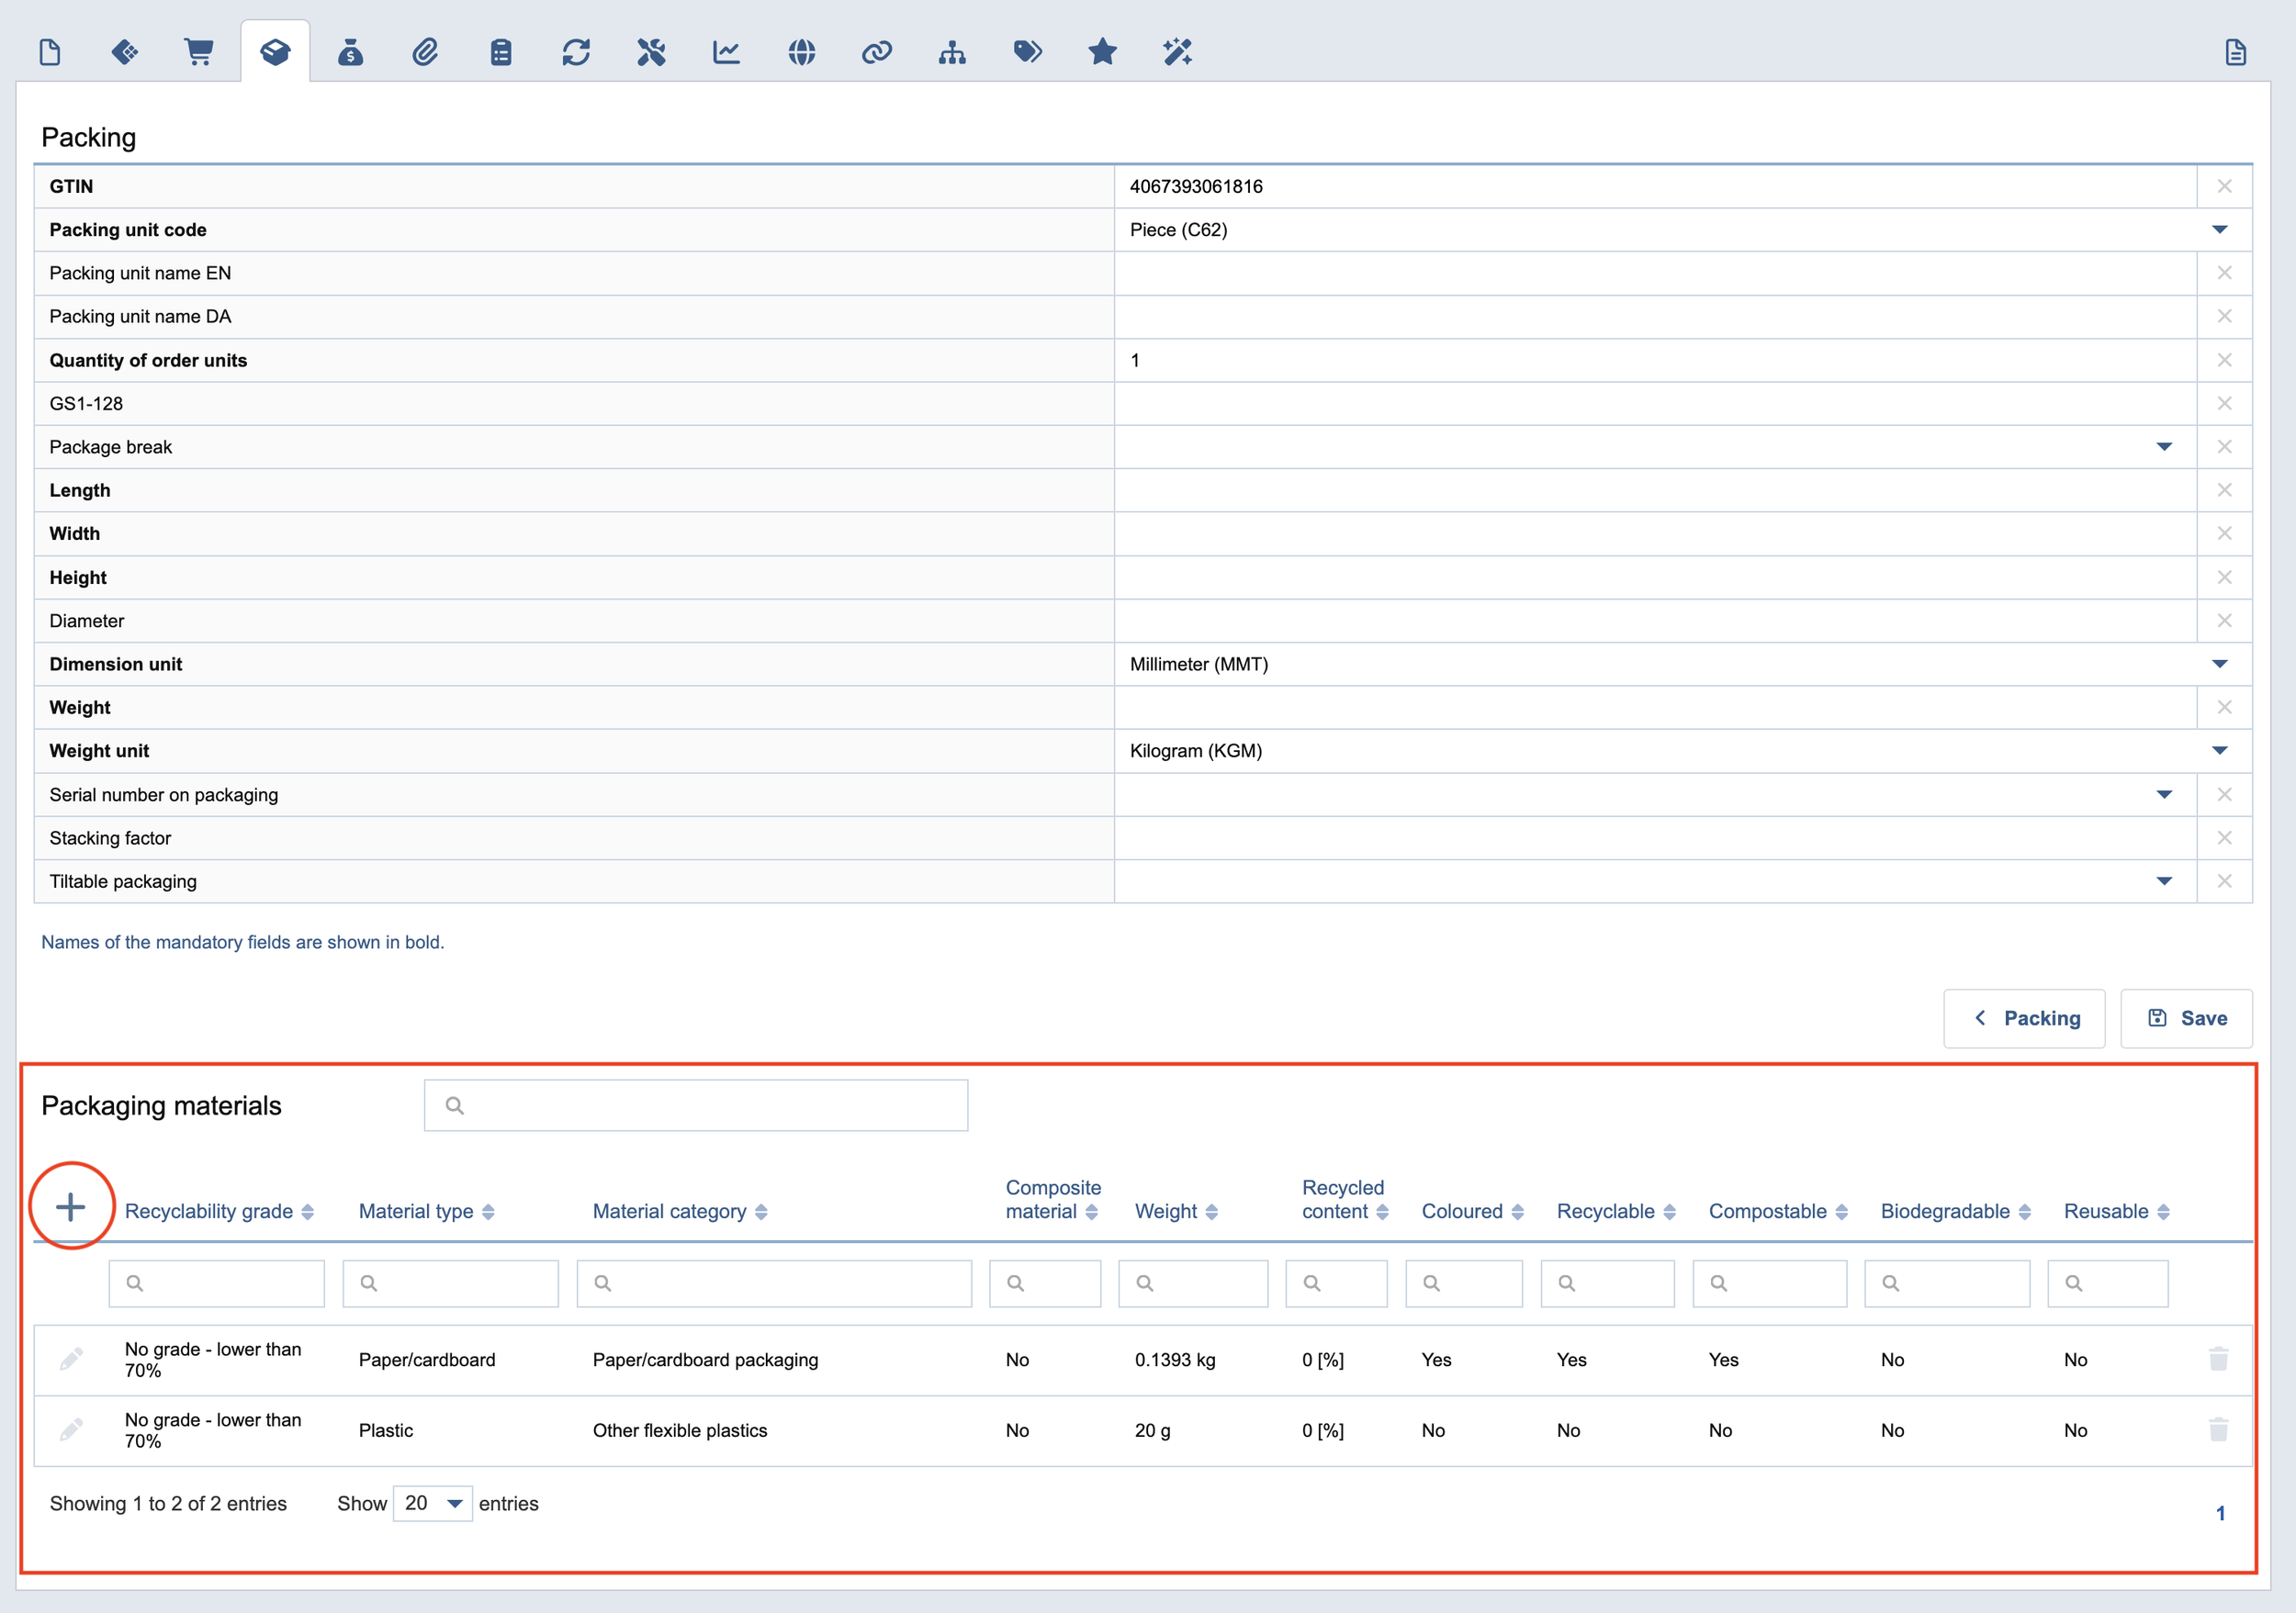Expand the Packing unit code dropdown
Image resolution: width=2296 pixels, height=1613 pixels.
tap(2219, 230)
